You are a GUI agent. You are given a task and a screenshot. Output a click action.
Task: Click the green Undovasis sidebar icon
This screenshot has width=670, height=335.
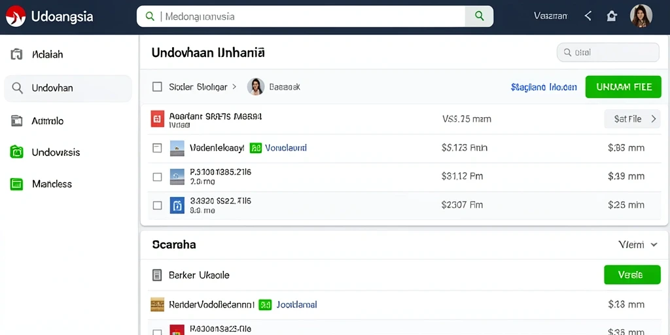point(16,152)
